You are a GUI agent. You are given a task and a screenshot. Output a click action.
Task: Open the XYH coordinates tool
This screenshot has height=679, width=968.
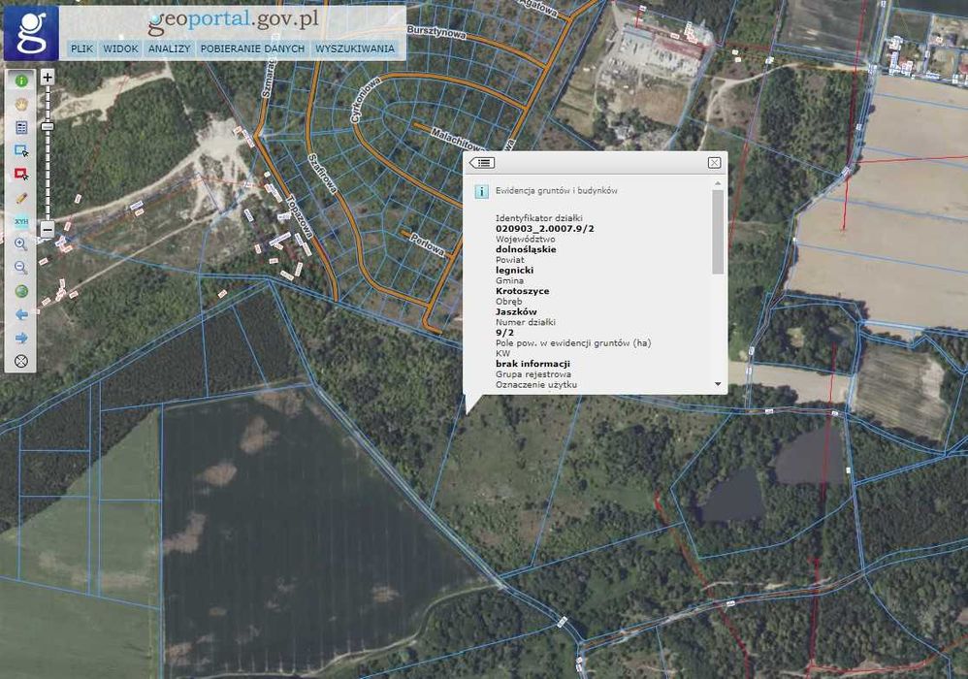point(21,221)
